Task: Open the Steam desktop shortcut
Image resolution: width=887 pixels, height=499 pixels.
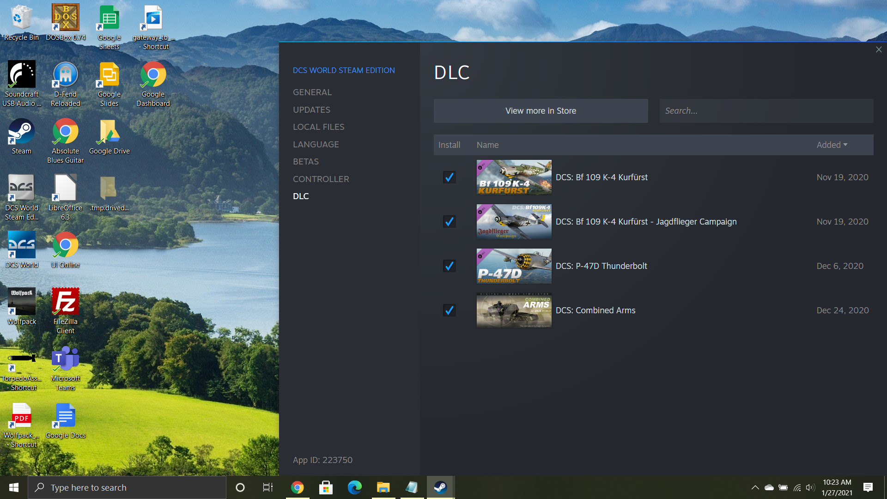Action: pyautogui.click(x=21, y=137)
